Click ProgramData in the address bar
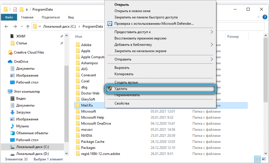 point(93,26)
